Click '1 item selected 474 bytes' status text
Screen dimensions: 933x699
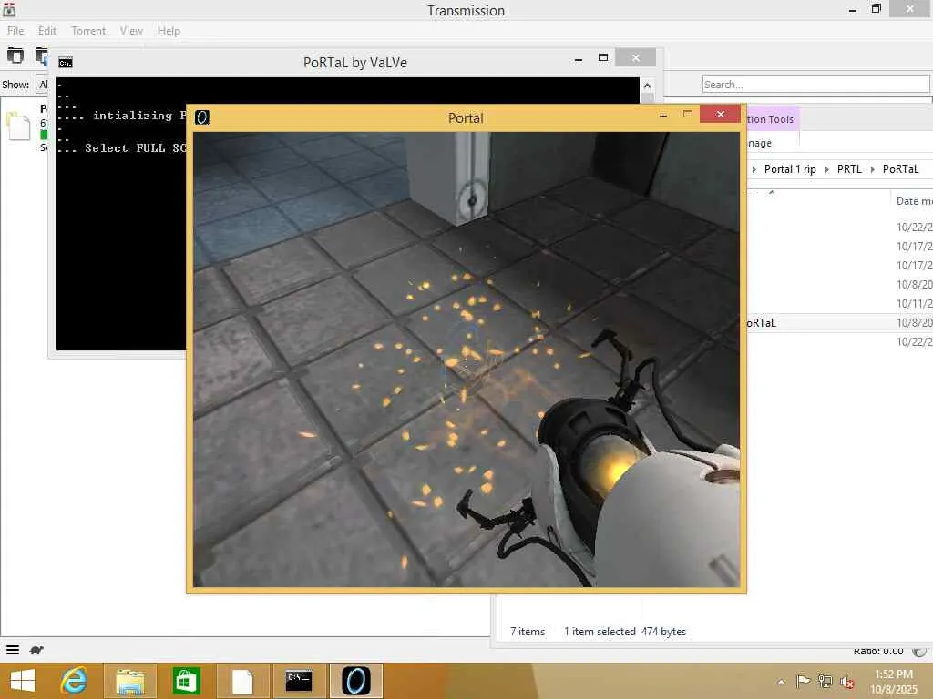(x=625, y=632)
